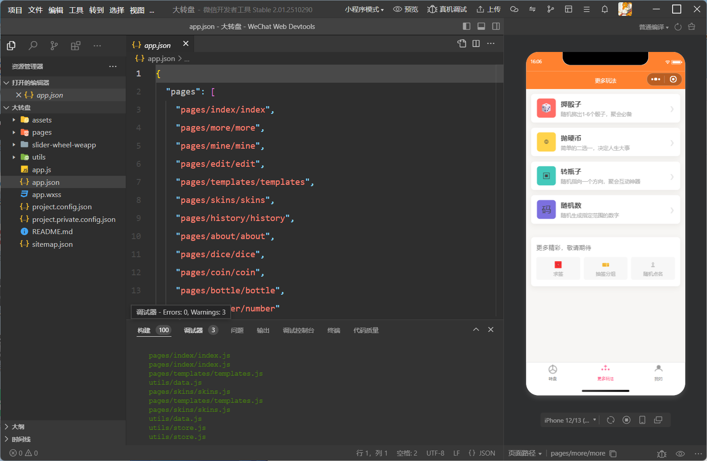The height and width of the screenshot is (461, 707).
Task: Open 资源管理器 more options ellipsis
Action: (x=113, y=66)
